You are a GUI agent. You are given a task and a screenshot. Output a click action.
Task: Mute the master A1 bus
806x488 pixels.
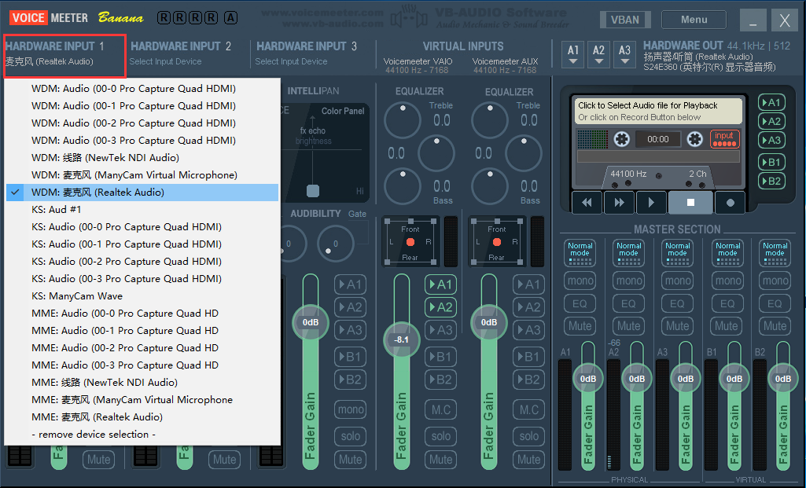click(x=580, y=326)
